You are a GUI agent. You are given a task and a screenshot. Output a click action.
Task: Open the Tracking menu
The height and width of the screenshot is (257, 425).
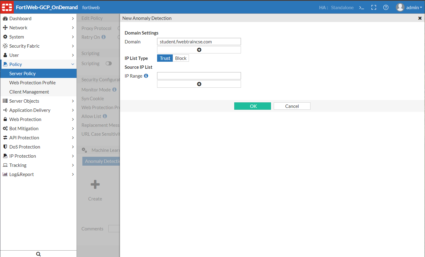(38, 165)
